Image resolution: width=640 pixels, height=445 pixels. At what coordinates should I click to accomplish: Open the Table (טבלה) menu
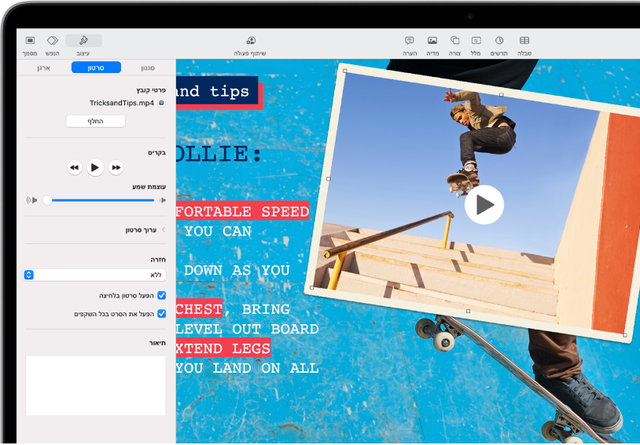coord(524,46)
